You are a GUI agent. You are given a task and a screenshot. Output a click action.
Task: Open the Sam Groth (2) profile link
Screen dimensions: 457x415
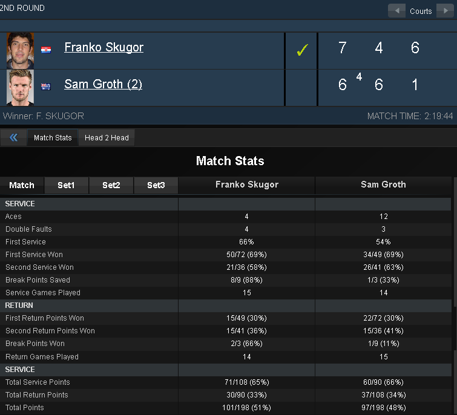103,84
